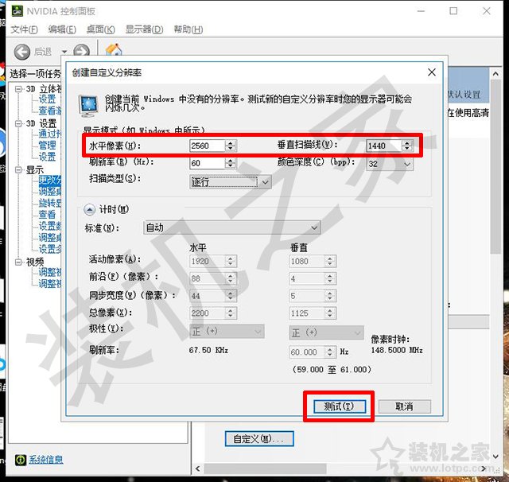Open the 帮助(H) menu
The image size is (509, 482).
tap(188, 29)
